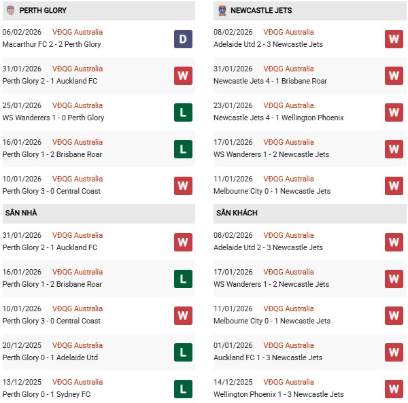Open Newcastle Jets 4-1 Wellington Phoenix match
Screen dimensions: 408x403
[x=278, y=118]
